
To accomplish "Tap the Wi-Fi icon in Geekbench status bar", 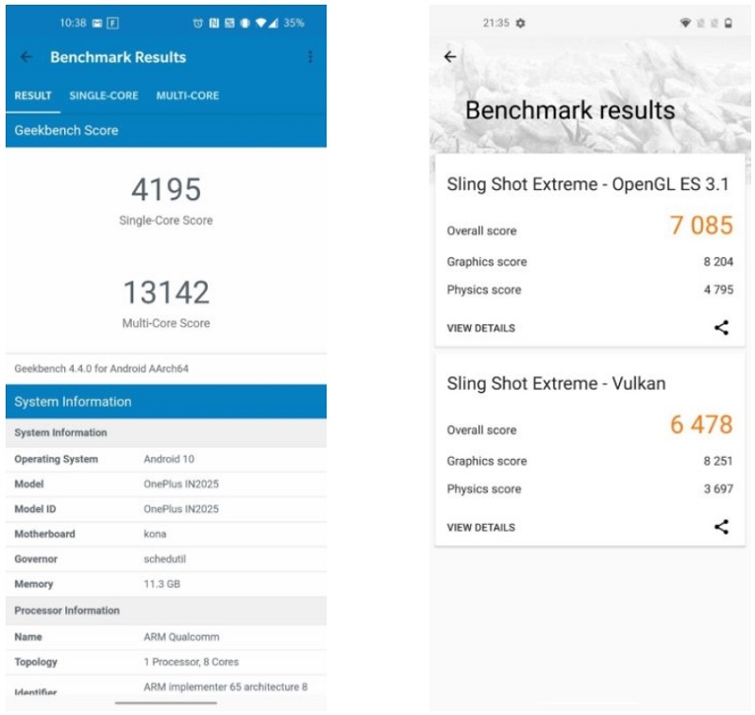I will (261, 23).
